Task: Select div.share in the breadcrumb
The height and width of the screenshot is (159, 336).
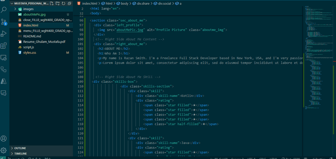Action: click(142, 3)
